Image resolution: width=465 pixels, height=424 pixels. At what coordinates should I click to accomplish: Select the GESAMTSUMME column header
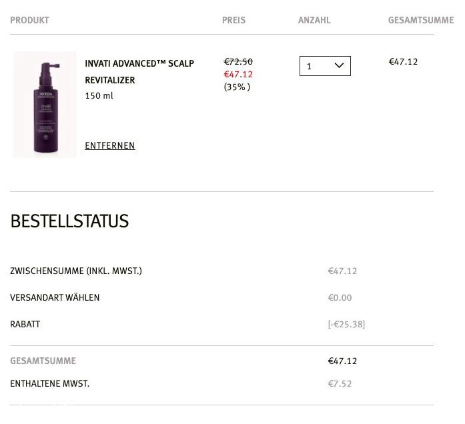pyautogui.click(x=421, y=20)
